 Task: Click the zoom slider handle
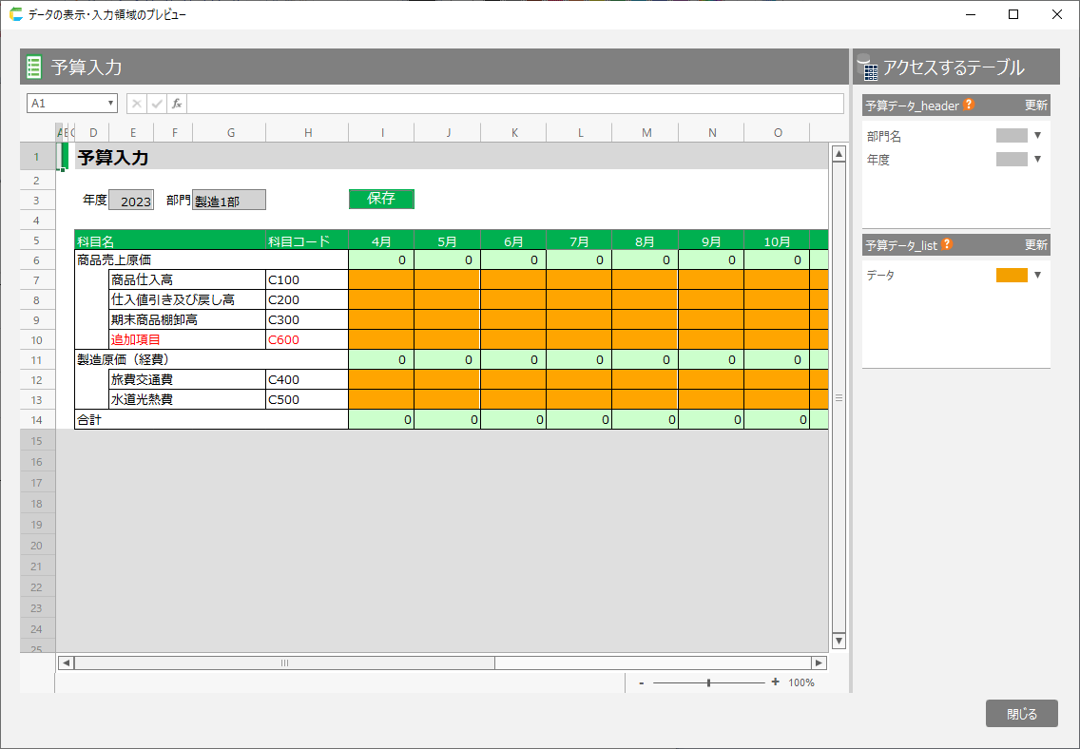click(x=709, y=682)
